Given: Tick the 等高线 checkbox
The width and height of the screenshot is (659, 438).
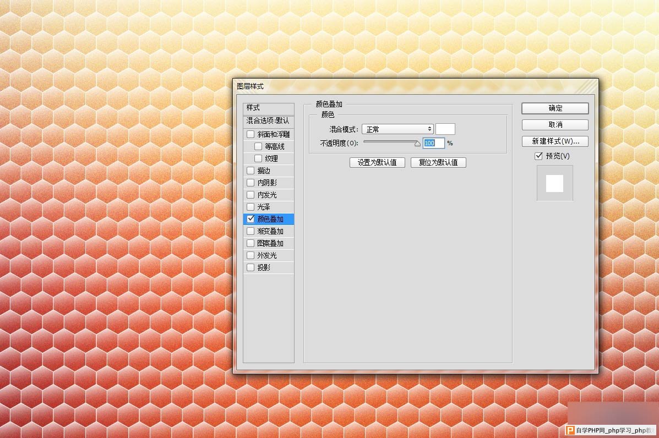Looking at the screenshot, I should 258,146.
